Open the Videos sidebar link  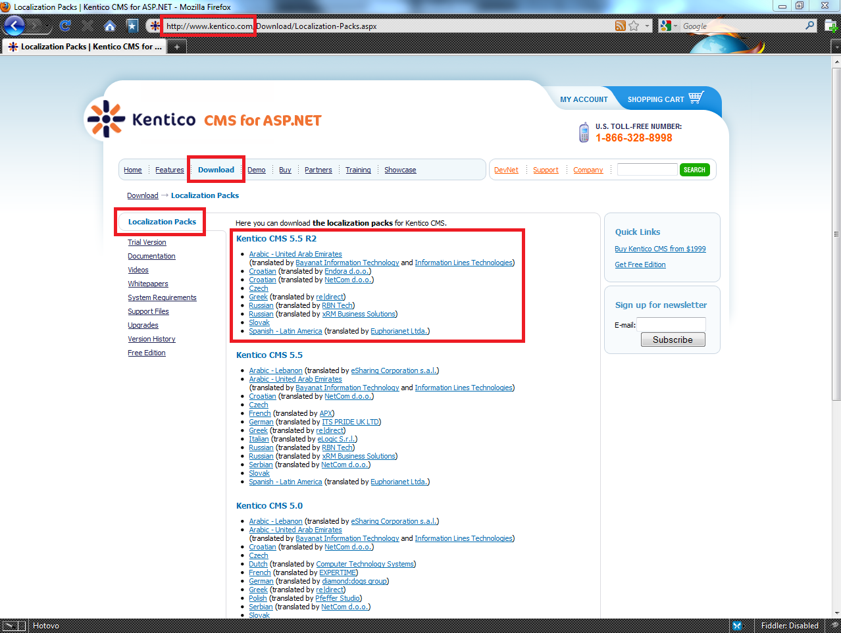[x=138, y=270]
